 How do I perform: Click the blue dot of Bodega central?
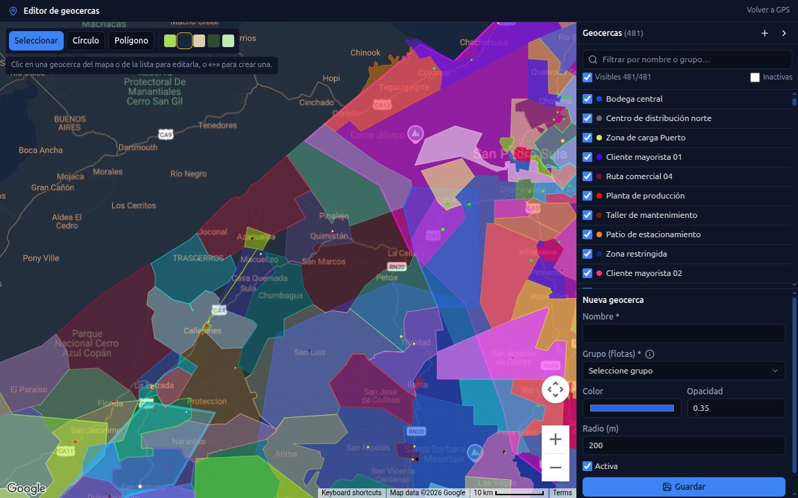pos(599,99)
